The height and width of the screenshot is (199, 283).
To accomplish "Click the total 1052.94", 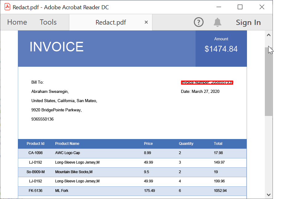I will pos(220,191).
